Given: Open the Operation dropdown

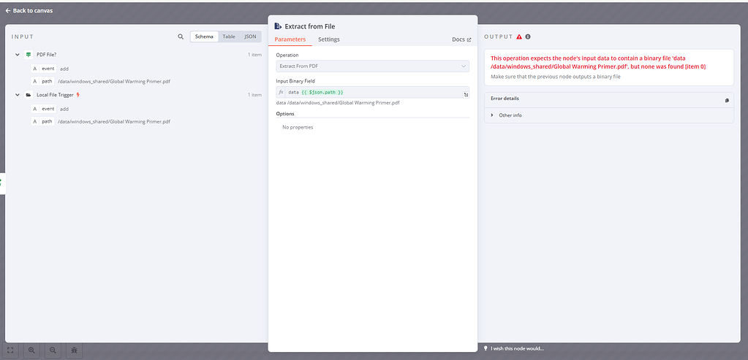Looking at the screenshot, I should click(x=373, y=66).
